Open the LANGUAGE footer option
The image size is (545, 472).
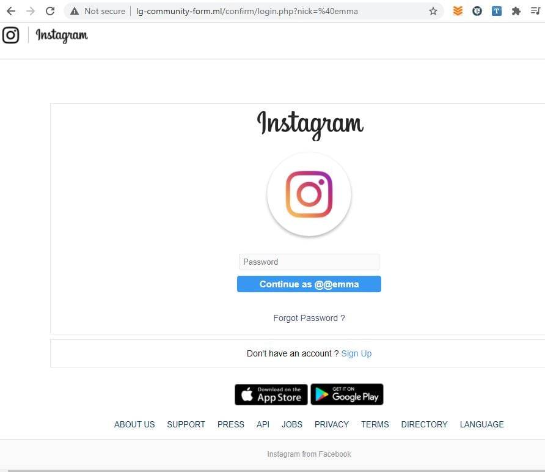click(x=481, y=424)
